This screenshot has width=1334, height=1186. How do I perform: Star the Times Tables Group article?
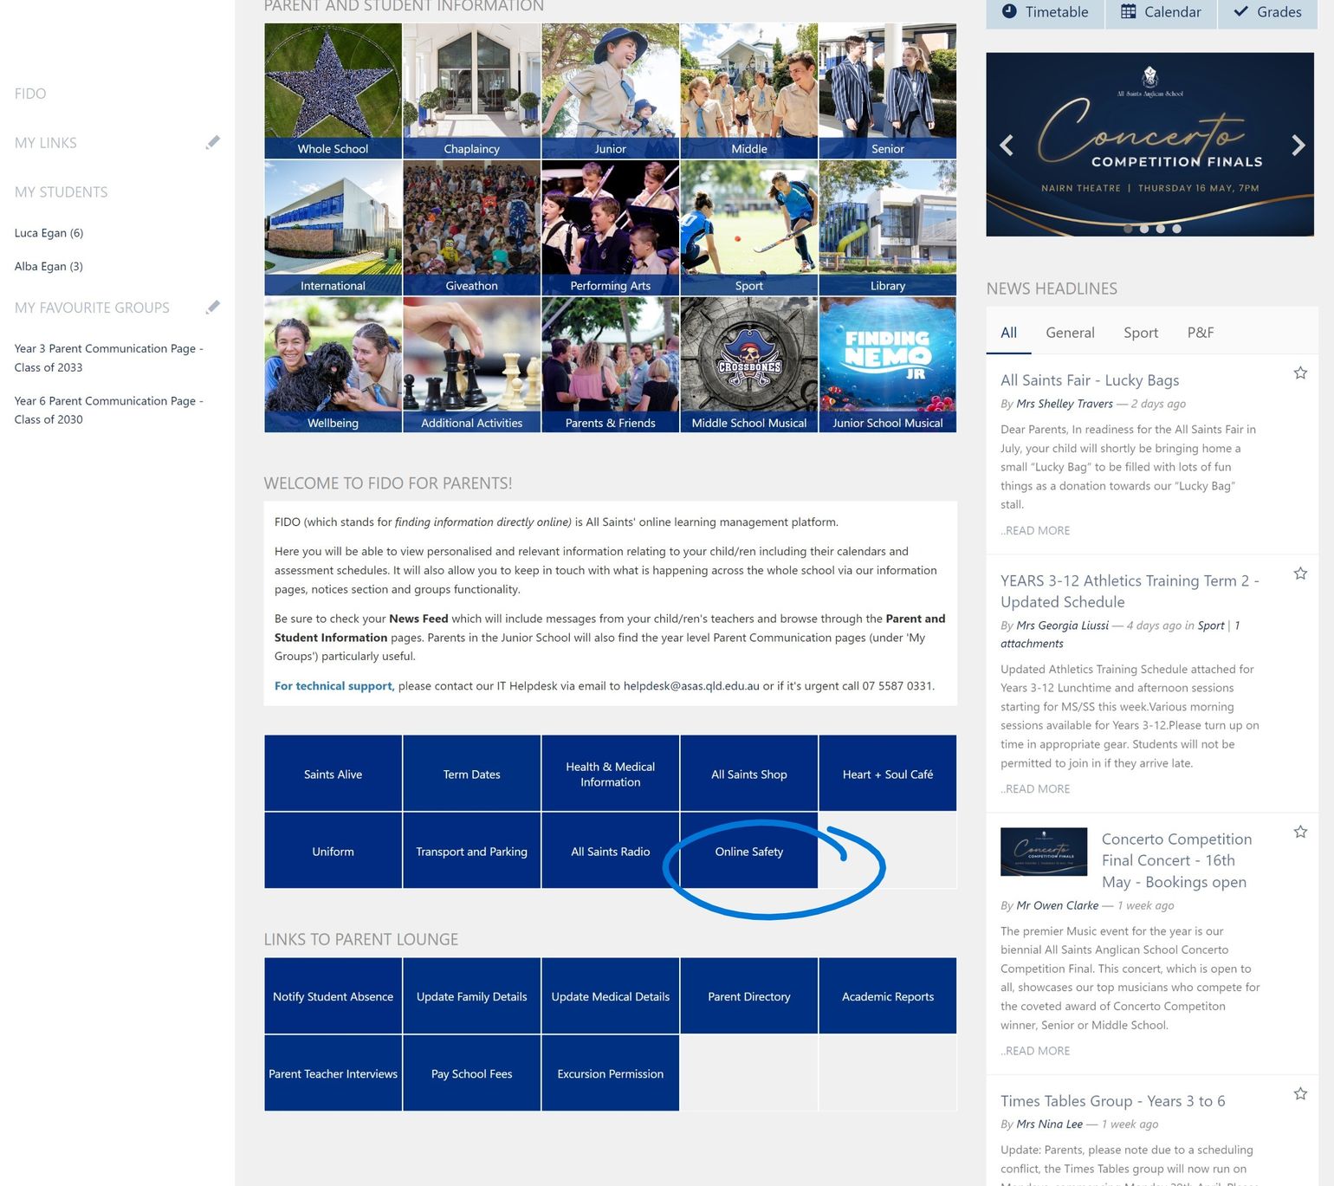pos(1300,1094)
